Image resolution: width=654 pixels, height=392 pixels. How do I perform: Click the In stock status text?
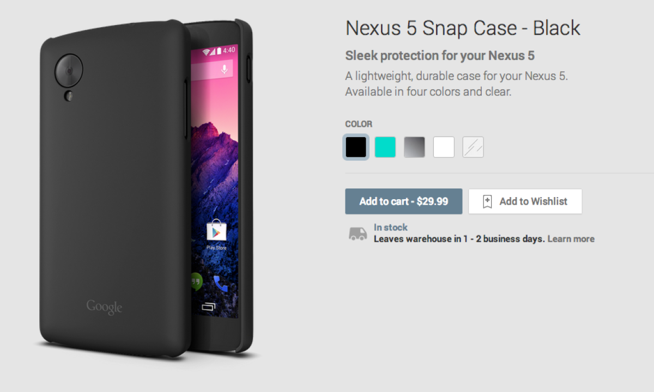pos(391,228)
